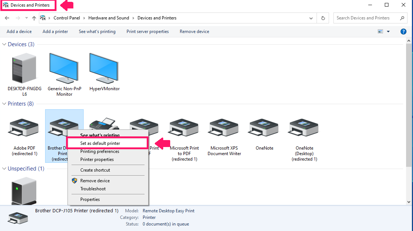This screenshot has height=231, width=413.
Task: Click the search magnifier icon
Action: pos(402,18)
